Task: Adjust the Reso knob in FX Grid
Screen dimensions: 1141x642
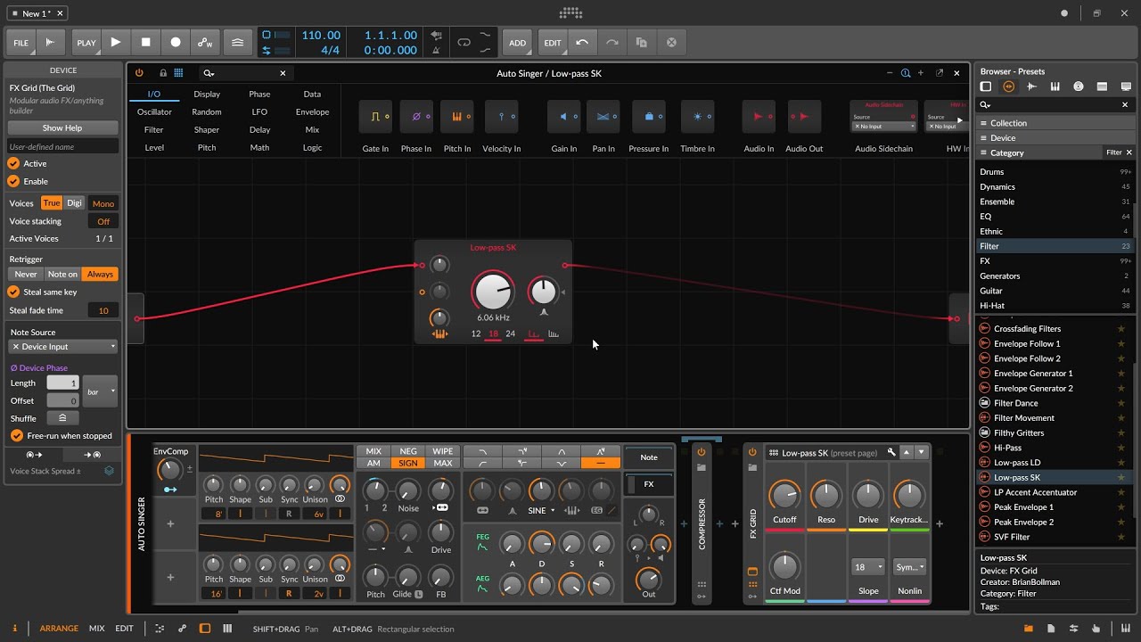Action: (x=826, y=496)
